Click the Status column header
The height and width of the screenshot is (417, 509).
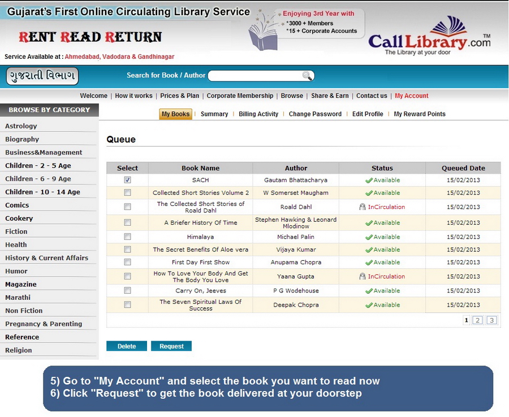tap(382, 168)
